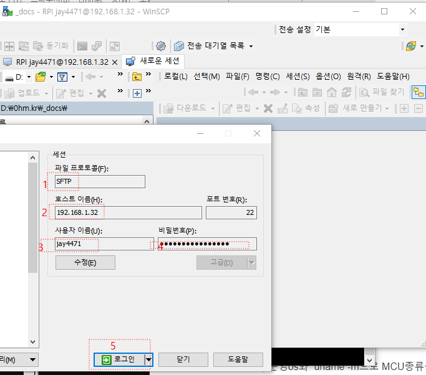Expand the 로그인 button dropdown arrow
The image size is (426, 375).
[148, 360]
